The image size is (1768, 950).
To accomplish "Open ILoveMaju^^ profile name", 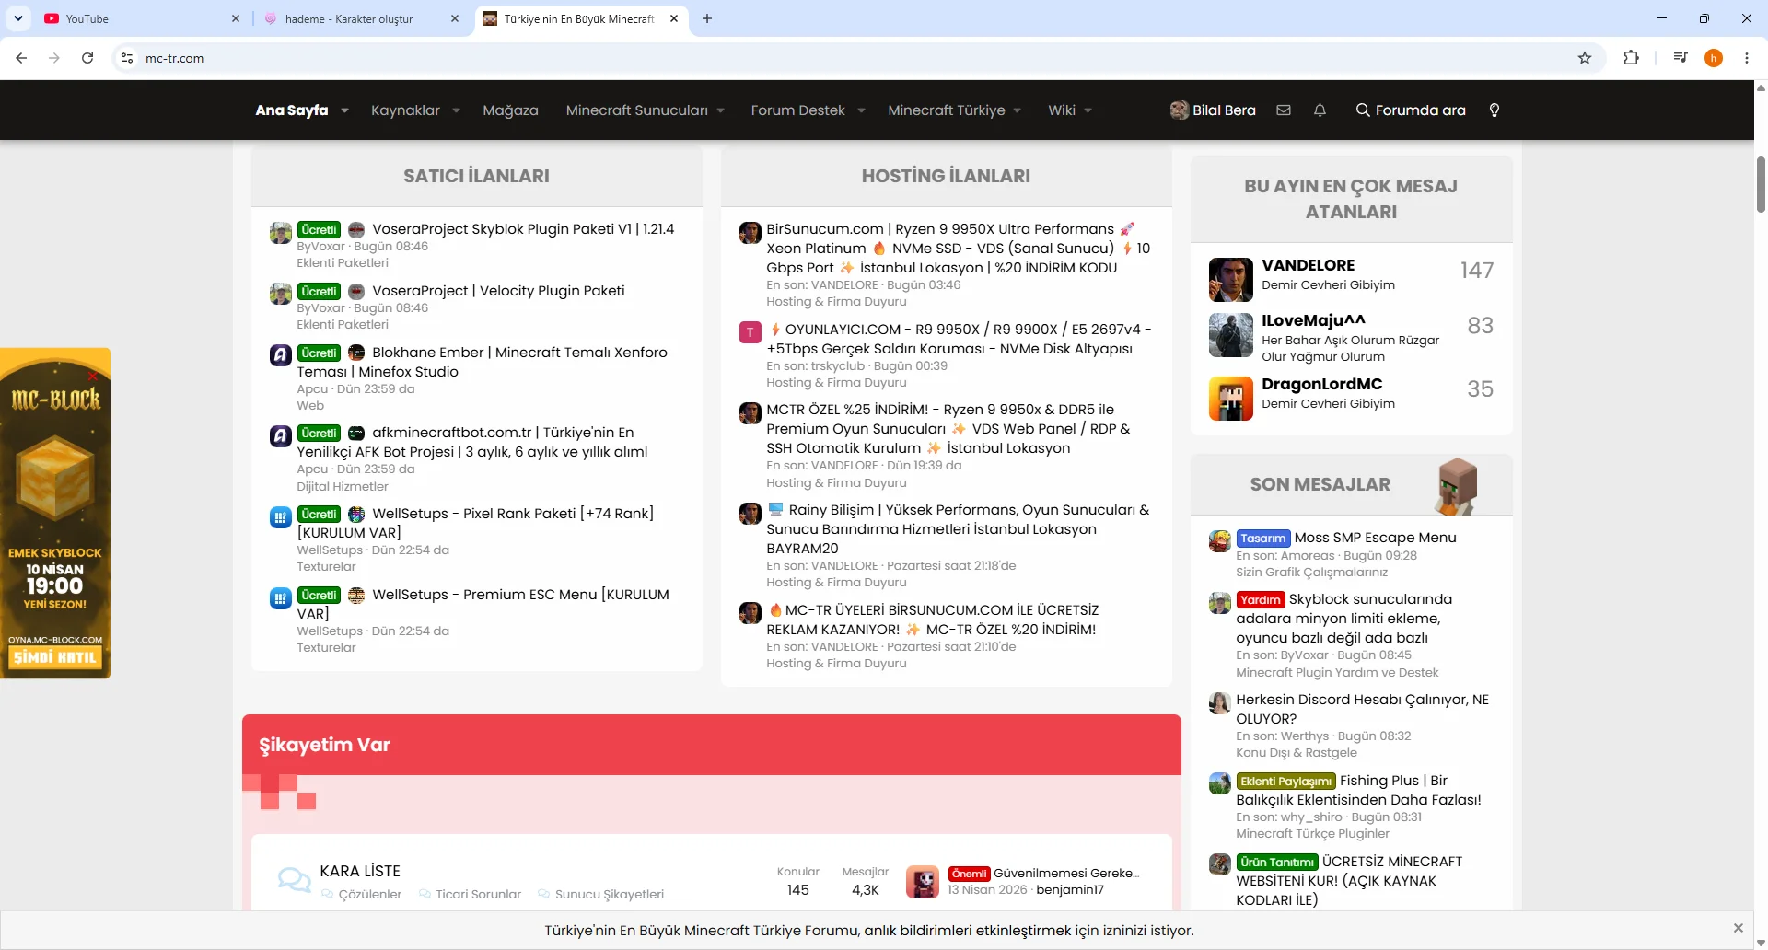I will pyautogui.click(x=1313, y=320).
